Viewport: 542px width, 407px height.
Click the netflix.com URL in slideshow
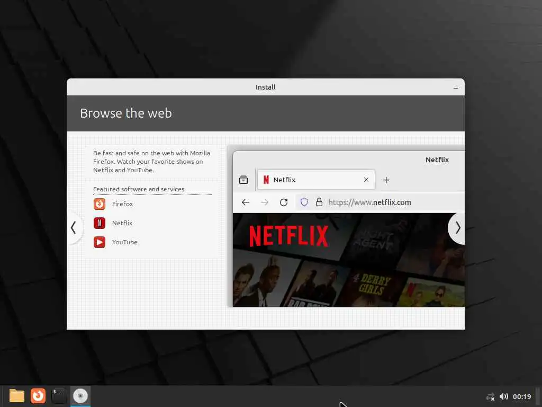coord(370,202)
